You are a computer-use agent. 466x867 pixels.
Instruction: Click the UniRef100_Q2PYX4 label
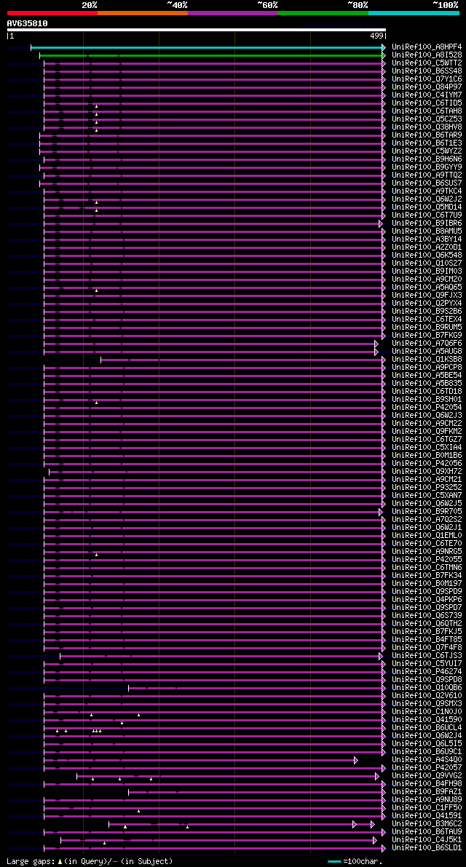click(427, 304)
